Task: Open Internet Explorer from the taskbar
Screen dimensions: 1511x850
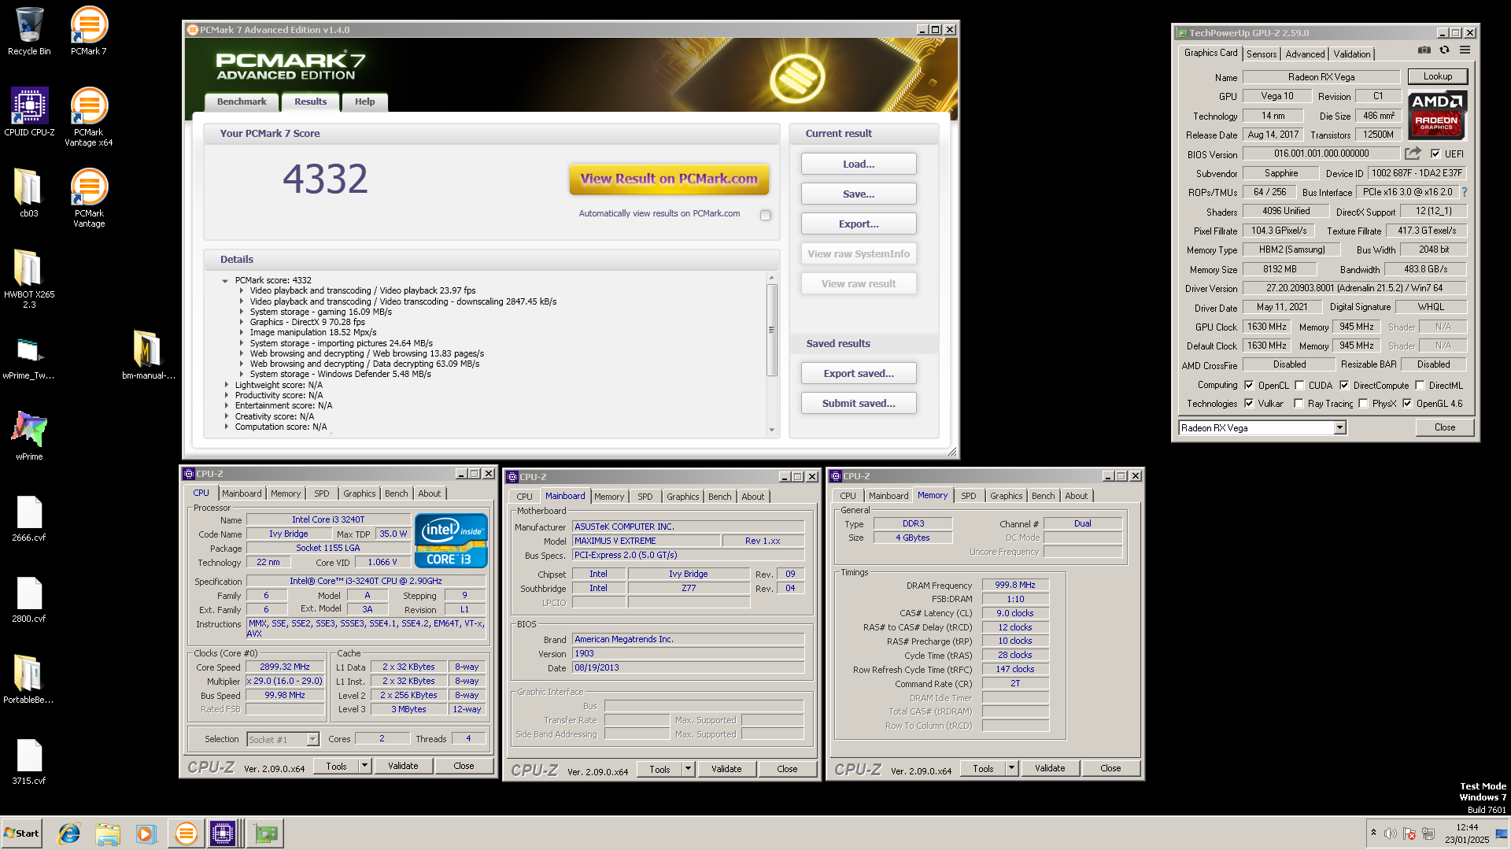Action: pos(69,833)
